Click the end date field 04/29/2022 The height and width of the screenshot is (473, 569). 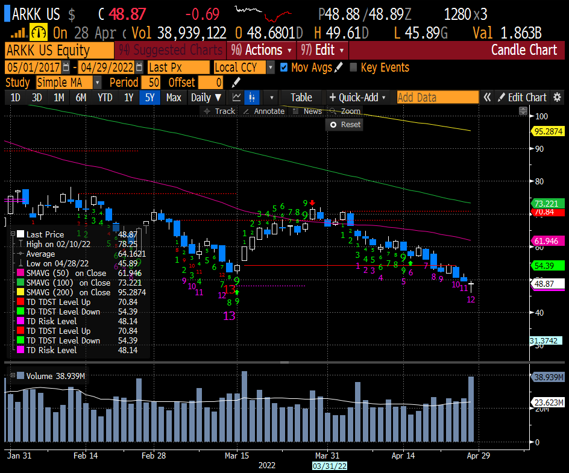(107, 67)
